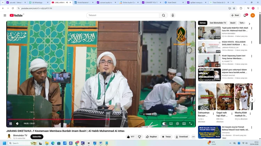Open options for abah guru sekumpul video
Image resolution: width=261 pixels, height=146 pixels.
[252, 70]
